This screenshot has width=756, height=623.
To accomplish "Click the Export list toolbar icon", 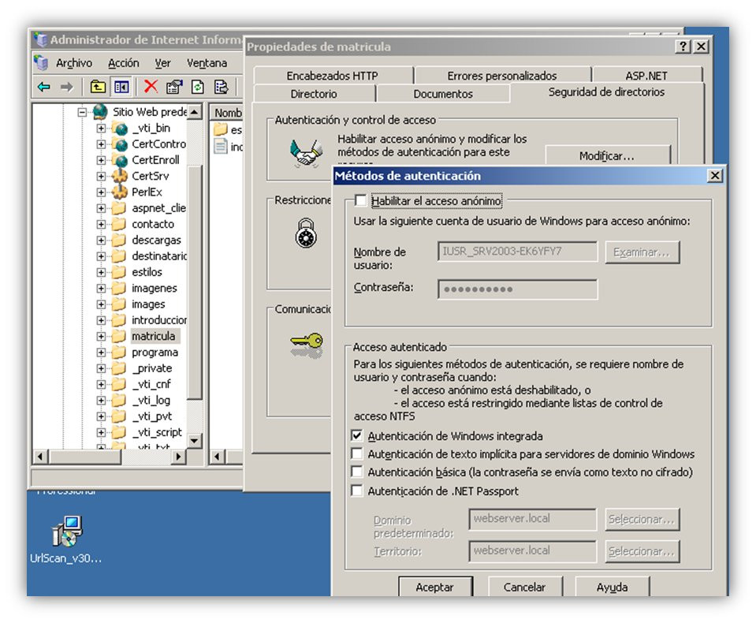I will (x=222, y=87).
